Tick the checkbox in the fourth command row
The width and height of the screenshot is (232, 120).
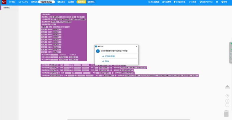point(113,73)
